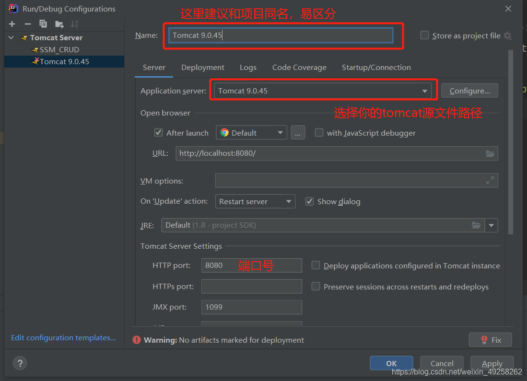Click the Apply button
This screenshot has height=381, width=527.
[x=492, y=363]
